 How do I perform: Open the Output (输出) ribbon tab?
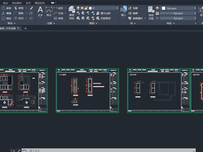point(5,3)
